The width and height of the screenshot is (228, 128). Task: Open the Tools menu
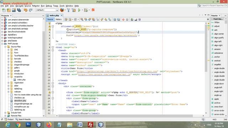pyautogui.click(x=62, y=6)
